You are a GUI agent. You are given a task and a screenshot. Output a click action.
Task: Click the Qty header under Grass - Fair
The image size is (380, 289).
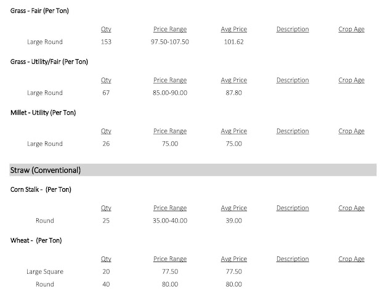(106, 29)
